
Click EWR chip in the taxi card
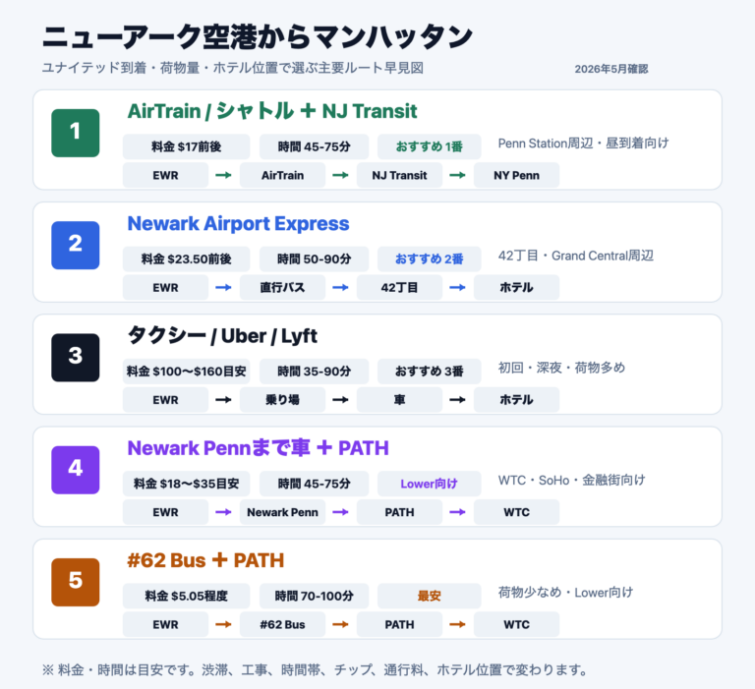165,400
